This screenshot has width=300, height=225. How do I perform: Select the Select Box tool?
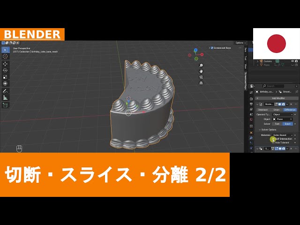(x=5, y=50)
